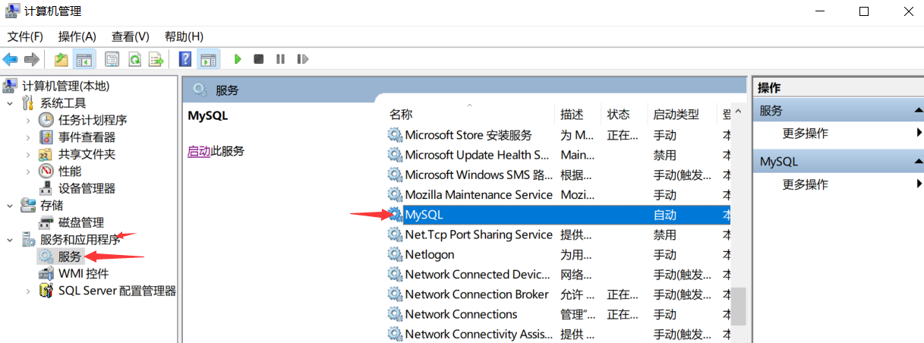Click the Refresh toolbar icon
924x343 pixels.
(134, 59)
